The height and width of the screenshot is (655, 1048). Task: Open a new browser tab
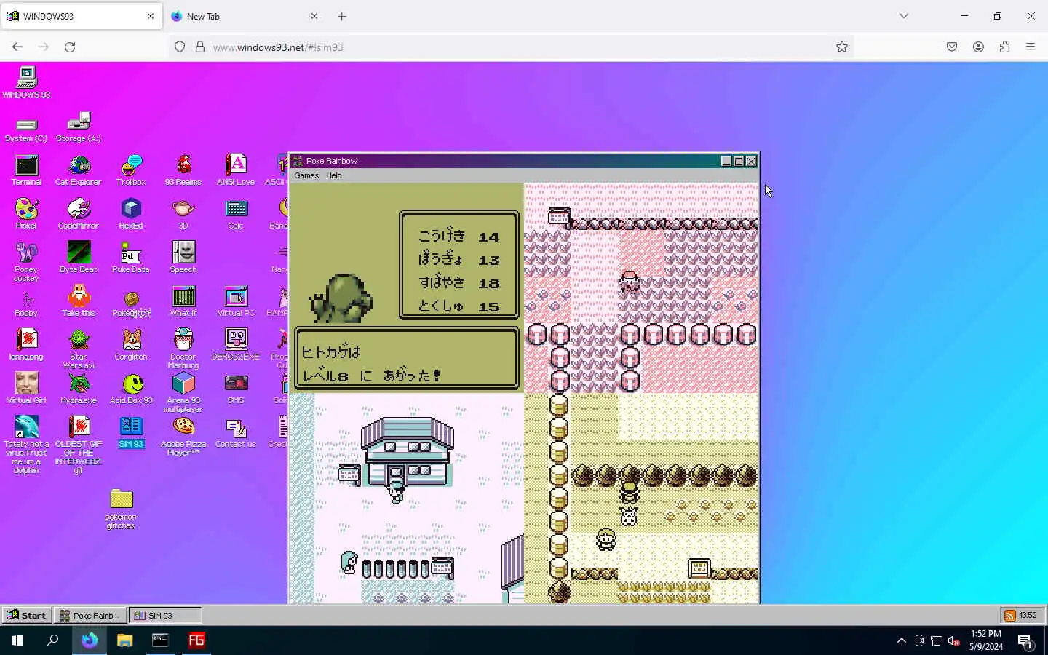(x=342, y=16)
